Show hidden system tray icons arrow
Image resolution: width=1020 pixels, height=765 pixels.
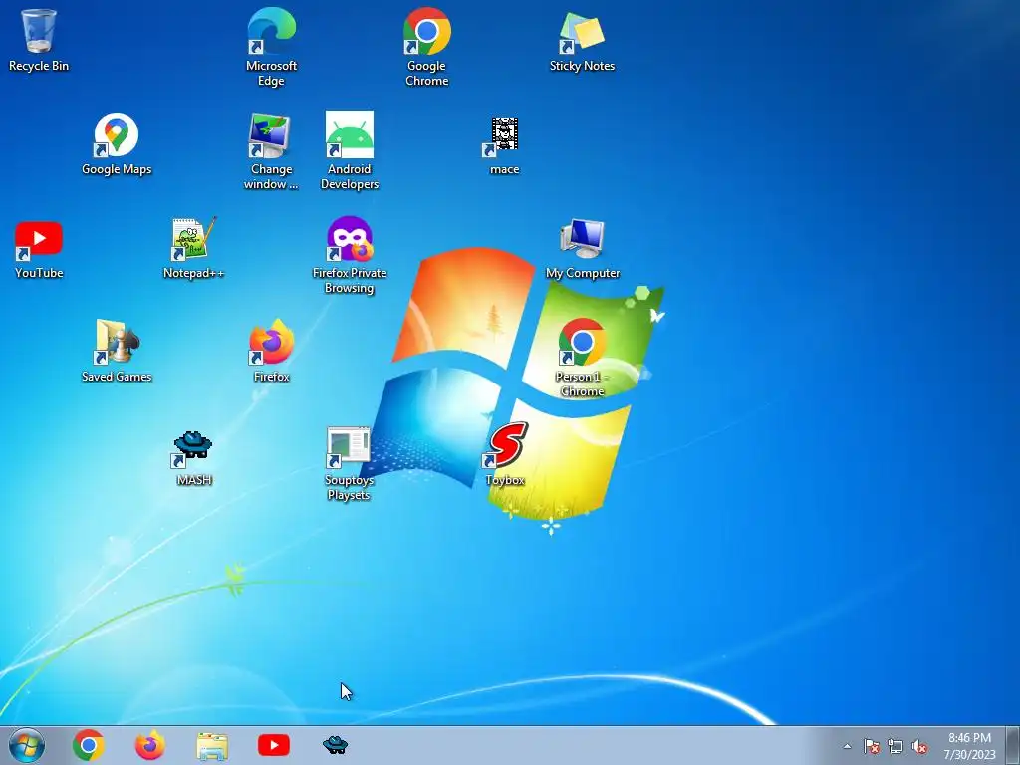(847, 746)
